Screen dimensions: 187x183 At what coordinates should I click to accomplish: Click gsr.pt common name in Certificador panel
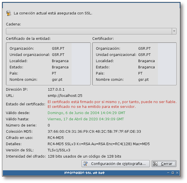click(x=143, y=79)
